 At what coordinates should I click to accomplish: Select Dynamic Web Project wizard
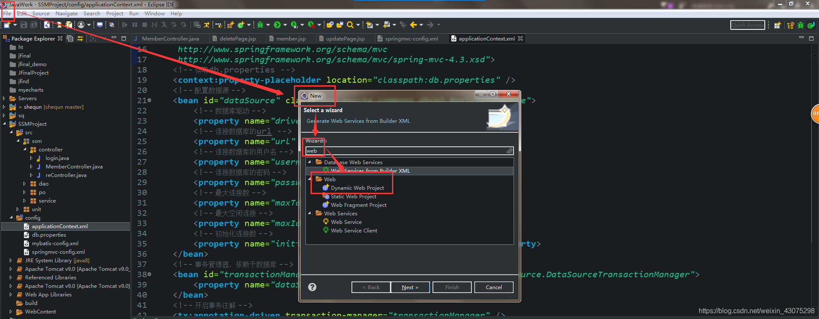357,188
